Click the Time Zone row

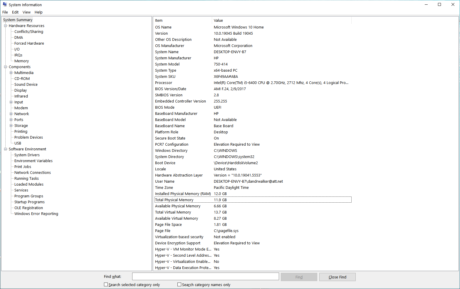click(253, 188)
